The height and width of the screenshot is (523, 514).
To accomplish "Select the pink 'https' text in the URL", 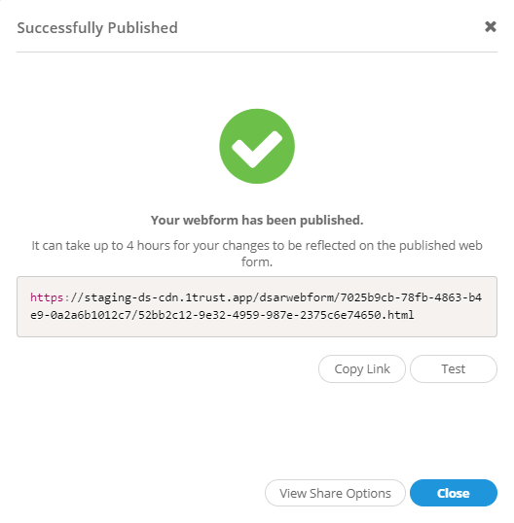I will (x=47, y=297).
